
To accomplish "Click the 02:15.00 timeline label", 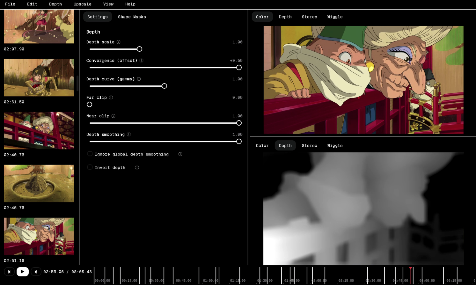I will click(x=346, y=281).
